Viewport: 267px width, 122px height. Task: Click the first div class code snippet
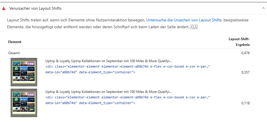[128, 66]
